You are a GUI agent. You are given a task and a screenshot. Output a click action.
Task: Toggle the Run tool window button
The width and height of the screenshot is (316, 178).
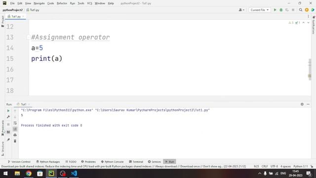(x=169, y=162)
